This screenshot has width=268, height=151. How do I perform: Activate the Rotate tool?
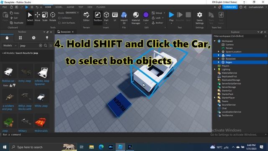coord(52,17)
